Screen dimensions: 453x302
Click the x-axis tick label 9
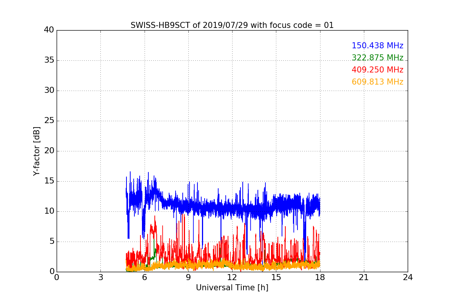coord(188,277)
